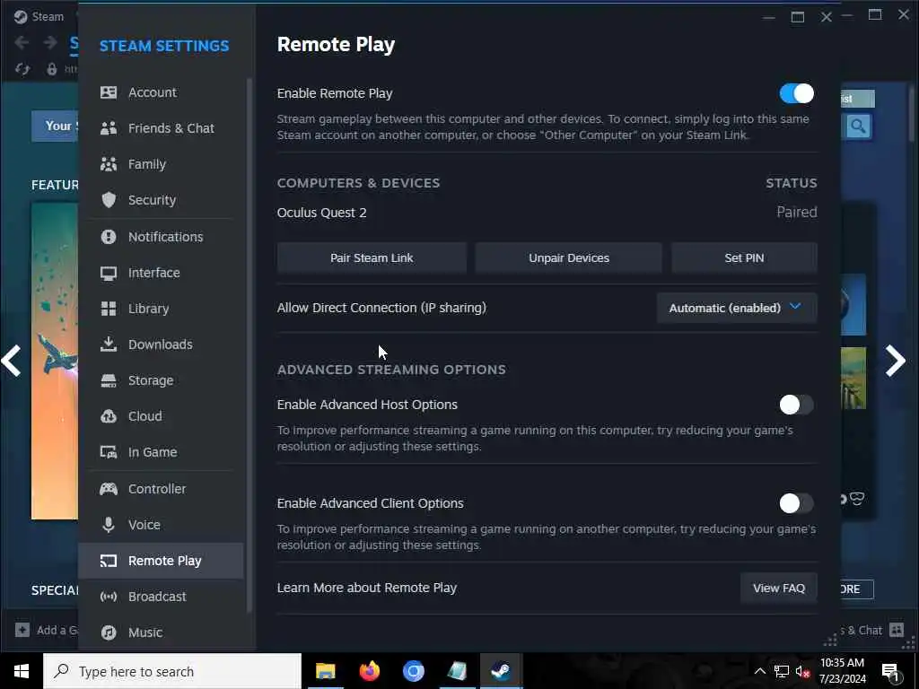Click the Steam page reload icon
This screenshot has width=919, height=689.
click(22, 69)
